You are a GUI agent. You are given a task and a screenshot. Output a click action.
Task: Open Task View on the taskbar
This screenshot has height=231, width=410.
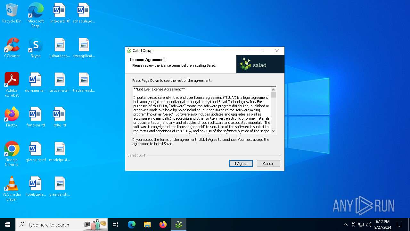(x=115, y=225)
